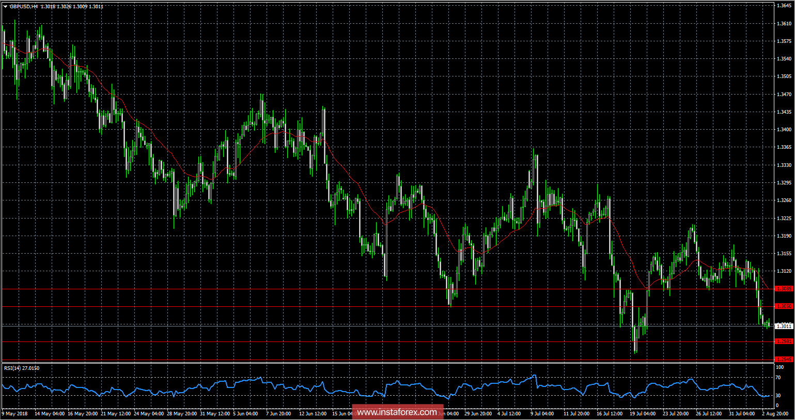The height and width of the screenshot is (420, 795).
Task: Open the chart menu triangle beside GBPUSD,H4
Action: (x=5, y=7)
